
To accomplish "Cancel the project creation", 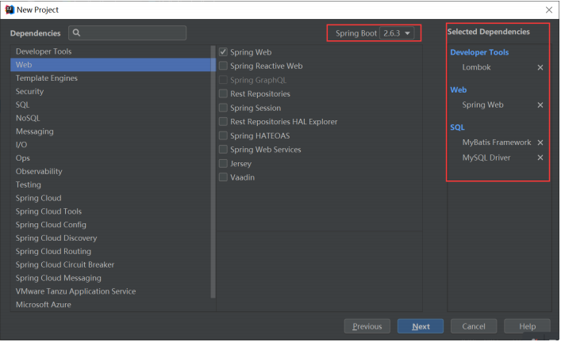I will pyautogui.click(x=474, y=326).
